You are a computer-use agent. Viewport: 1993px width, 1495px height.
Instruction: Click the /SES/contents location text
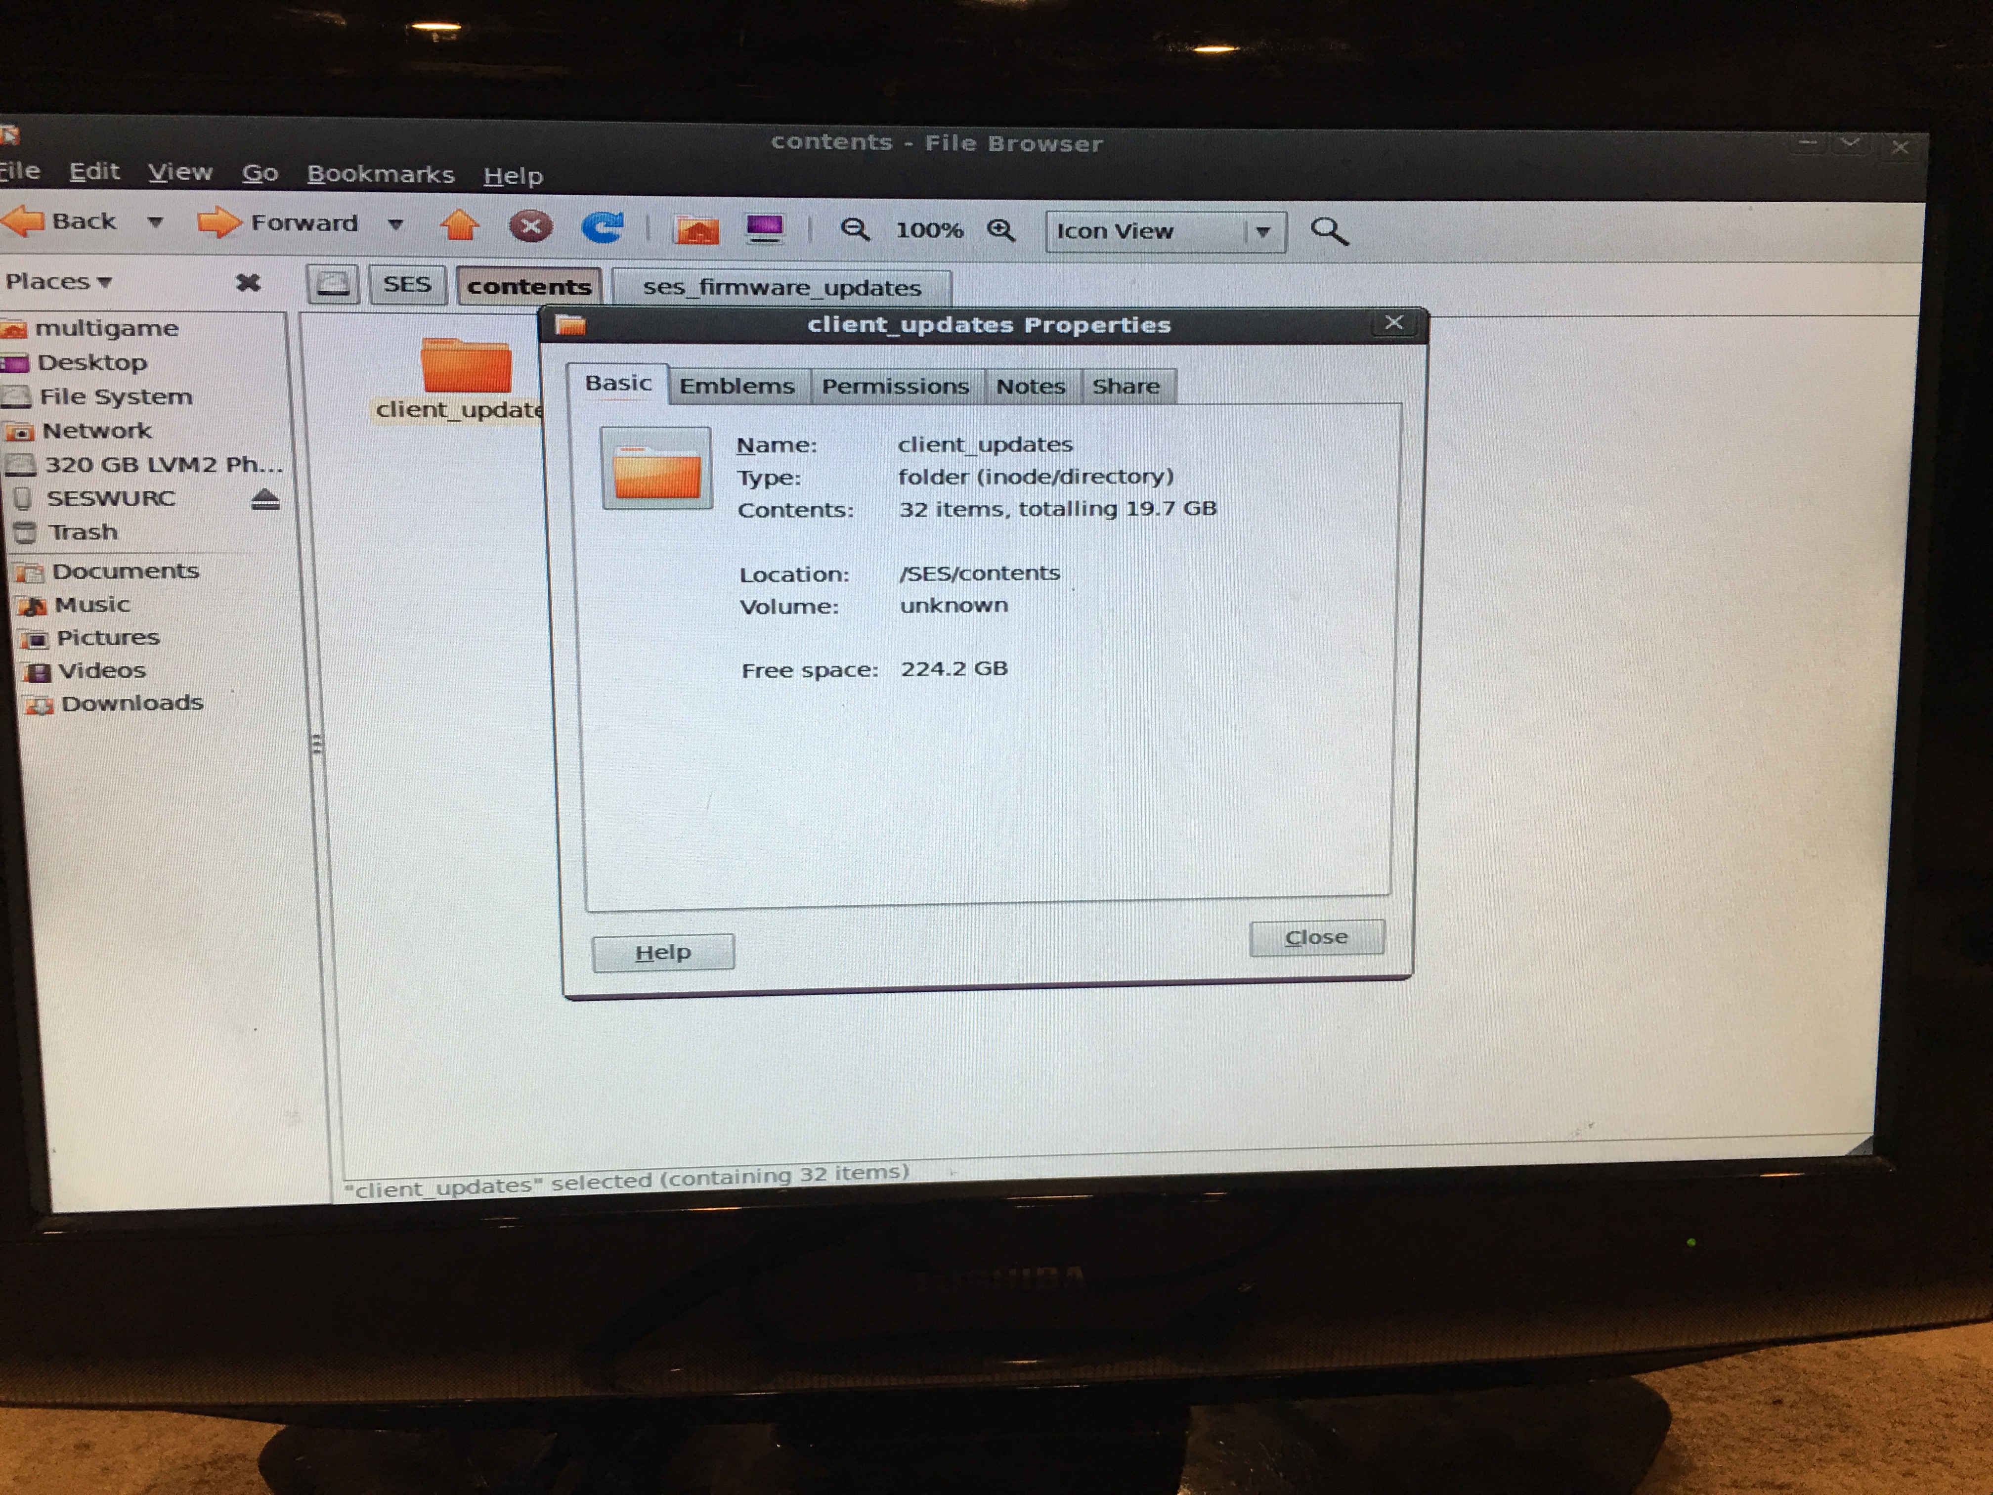point(979,573)
